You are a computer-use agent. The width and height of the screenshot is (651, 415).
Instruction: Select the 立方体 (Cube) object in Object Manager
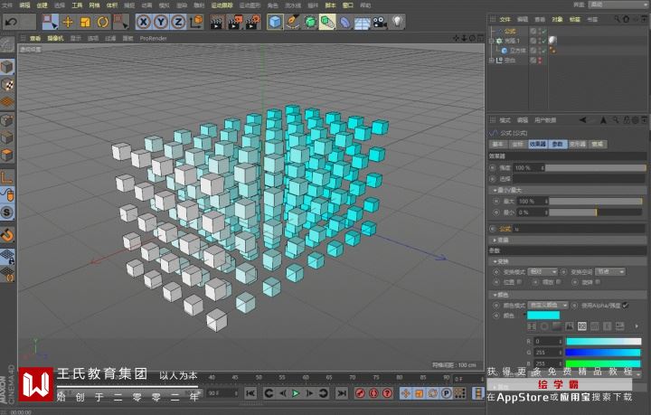point(517,51)
